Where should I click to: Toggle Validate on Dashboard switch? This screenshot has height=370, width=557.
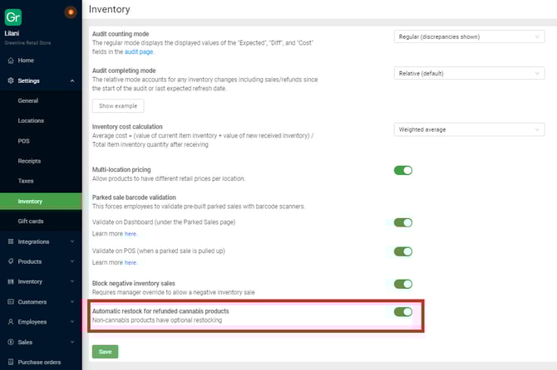[x=402, y=222]
